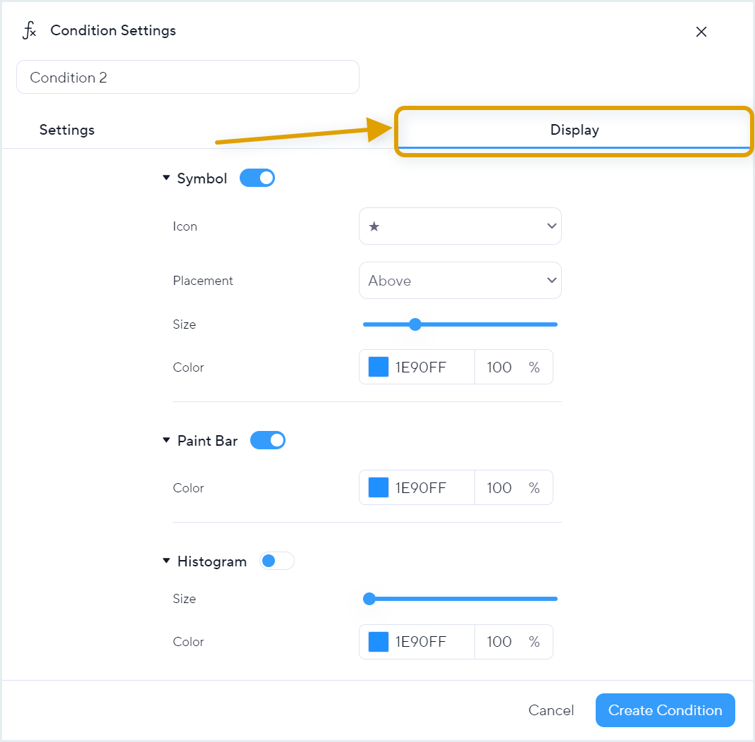
Task: Click the fx formula icon in header
Action: click(30, 30)
